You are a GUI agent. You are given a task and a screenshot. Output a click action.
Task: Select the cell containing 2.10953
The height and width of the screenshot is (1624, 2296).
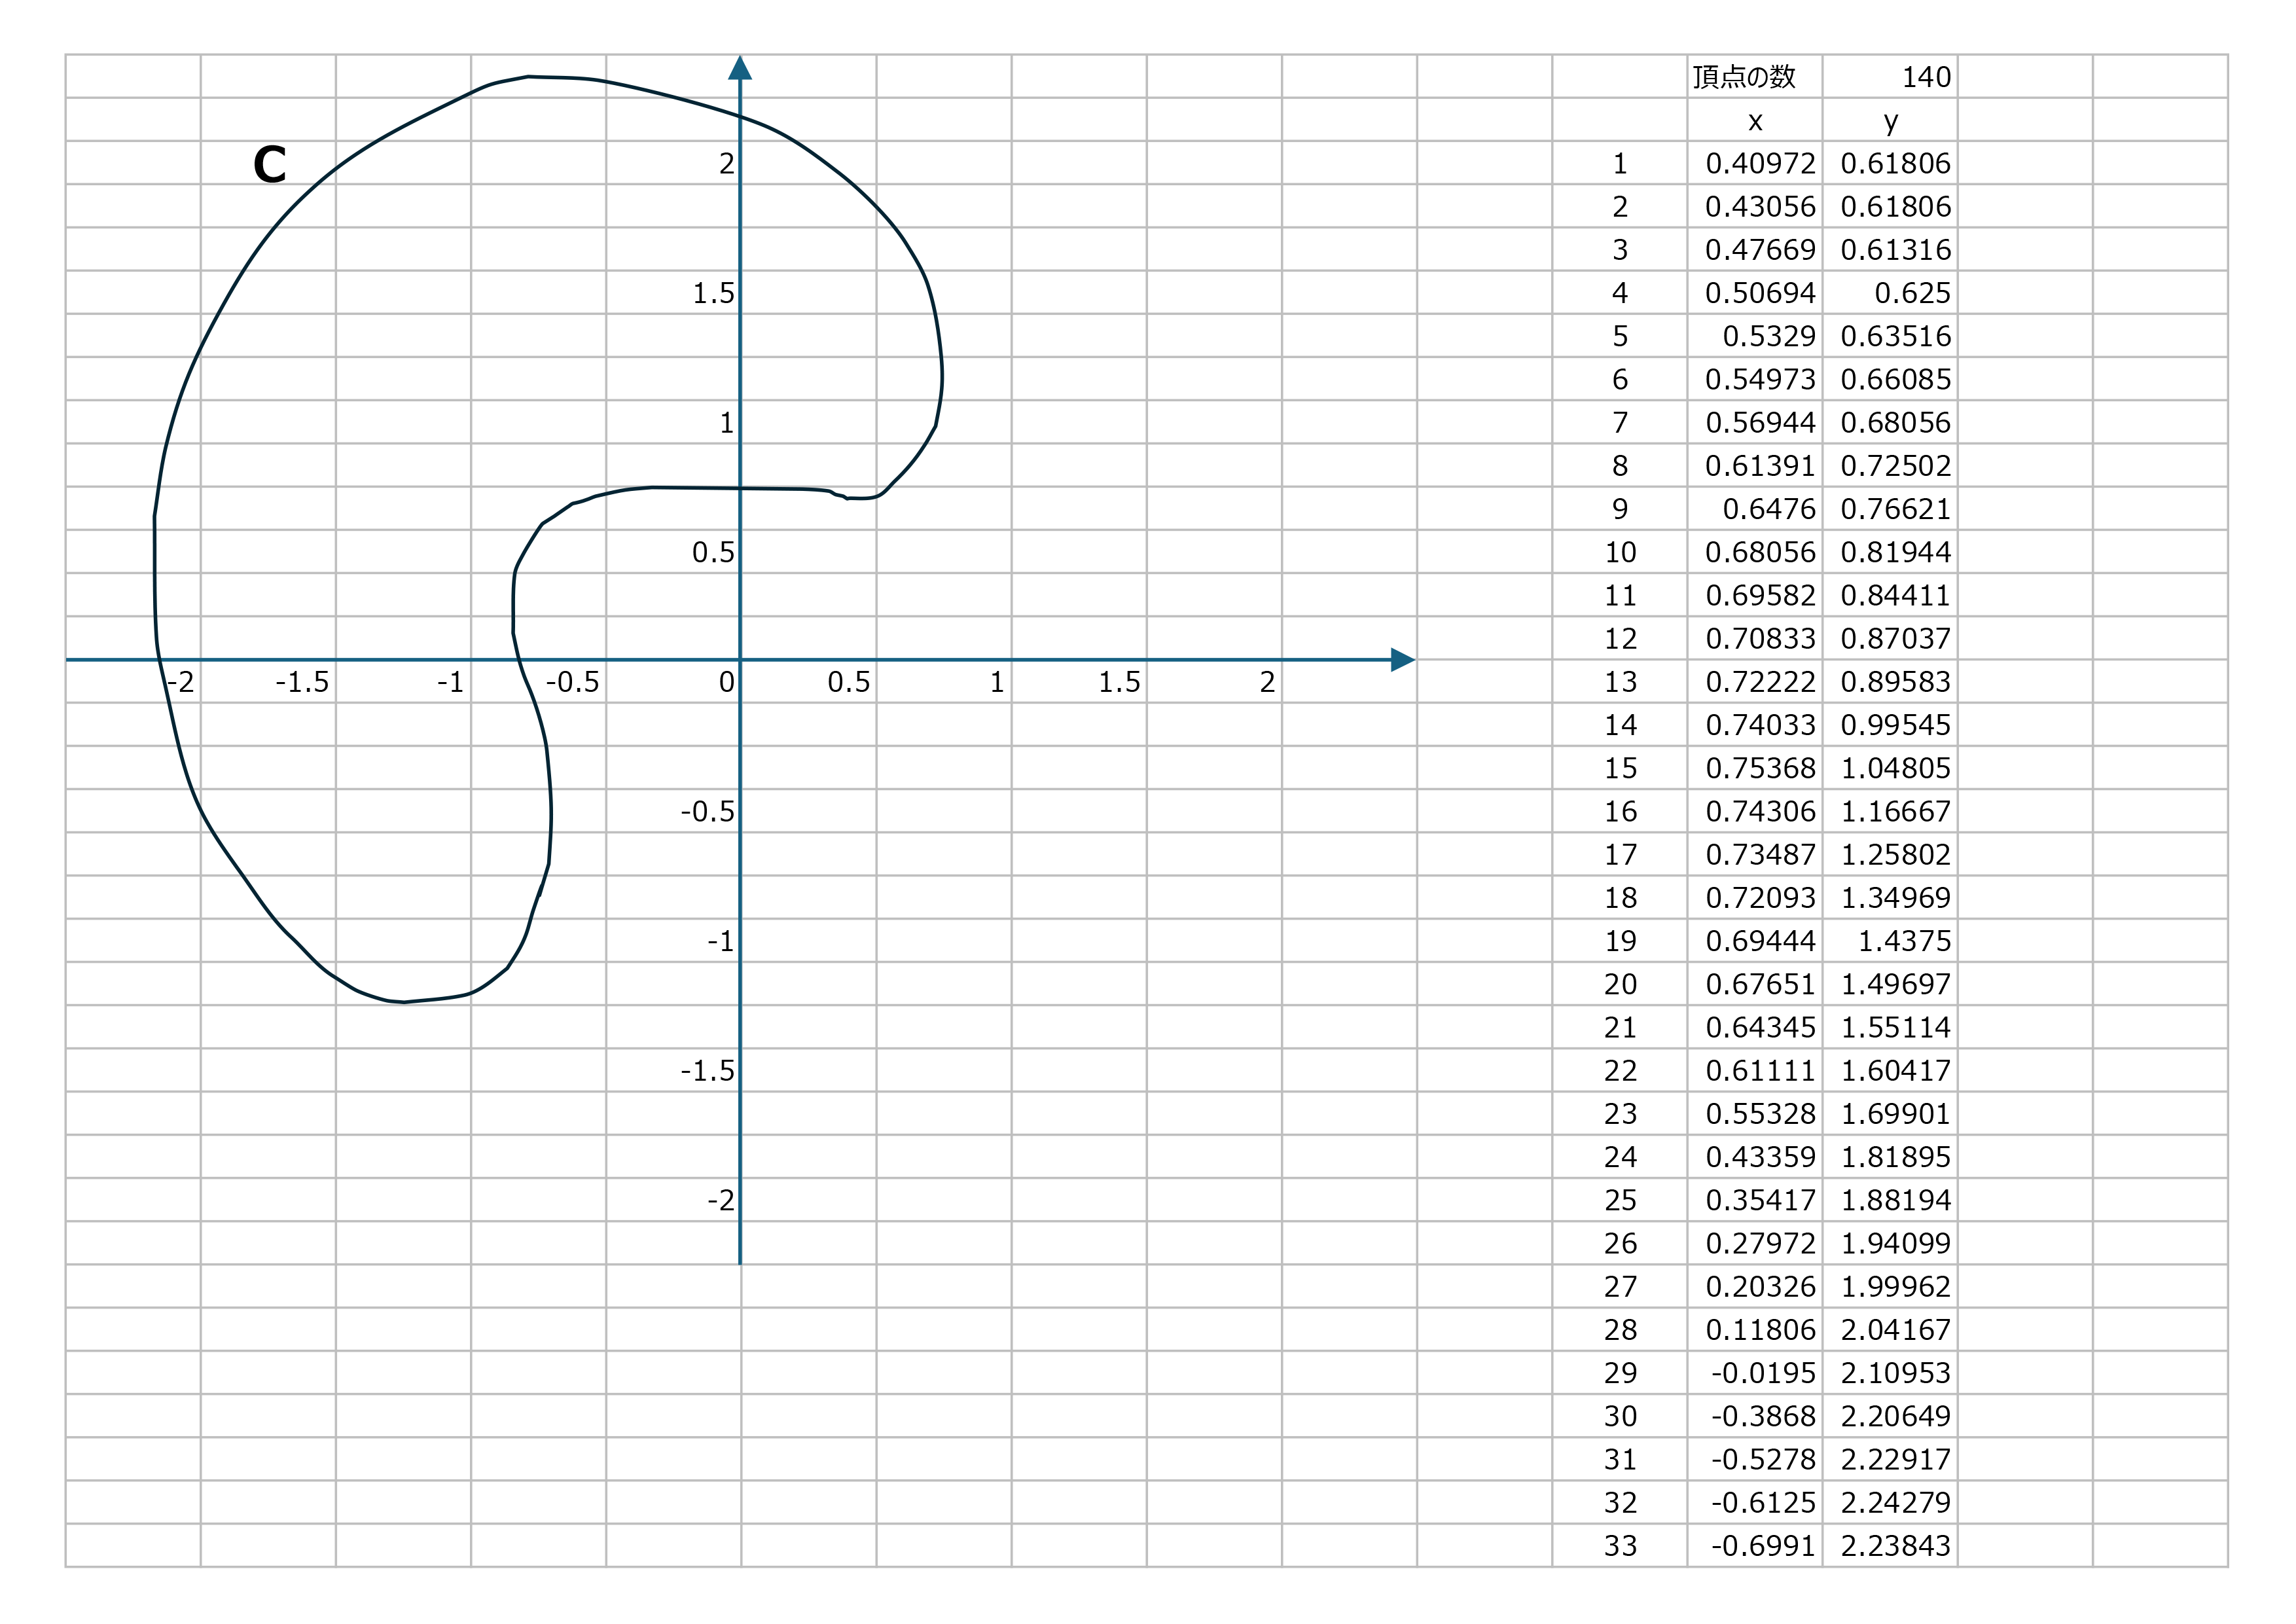pos(1895,1373)
